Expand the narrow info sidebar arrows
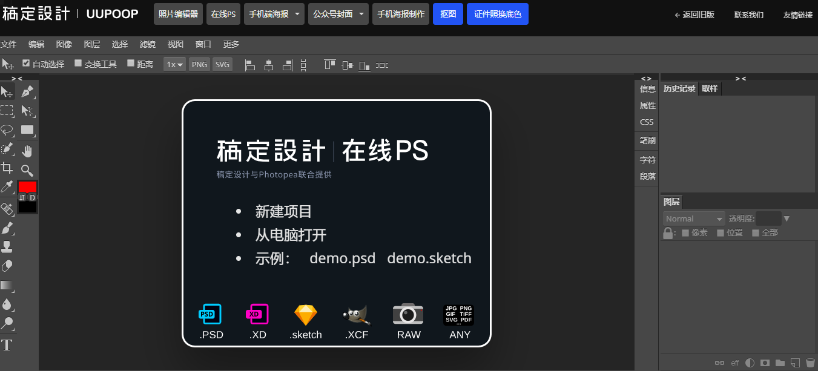 [x=646, y=78]
